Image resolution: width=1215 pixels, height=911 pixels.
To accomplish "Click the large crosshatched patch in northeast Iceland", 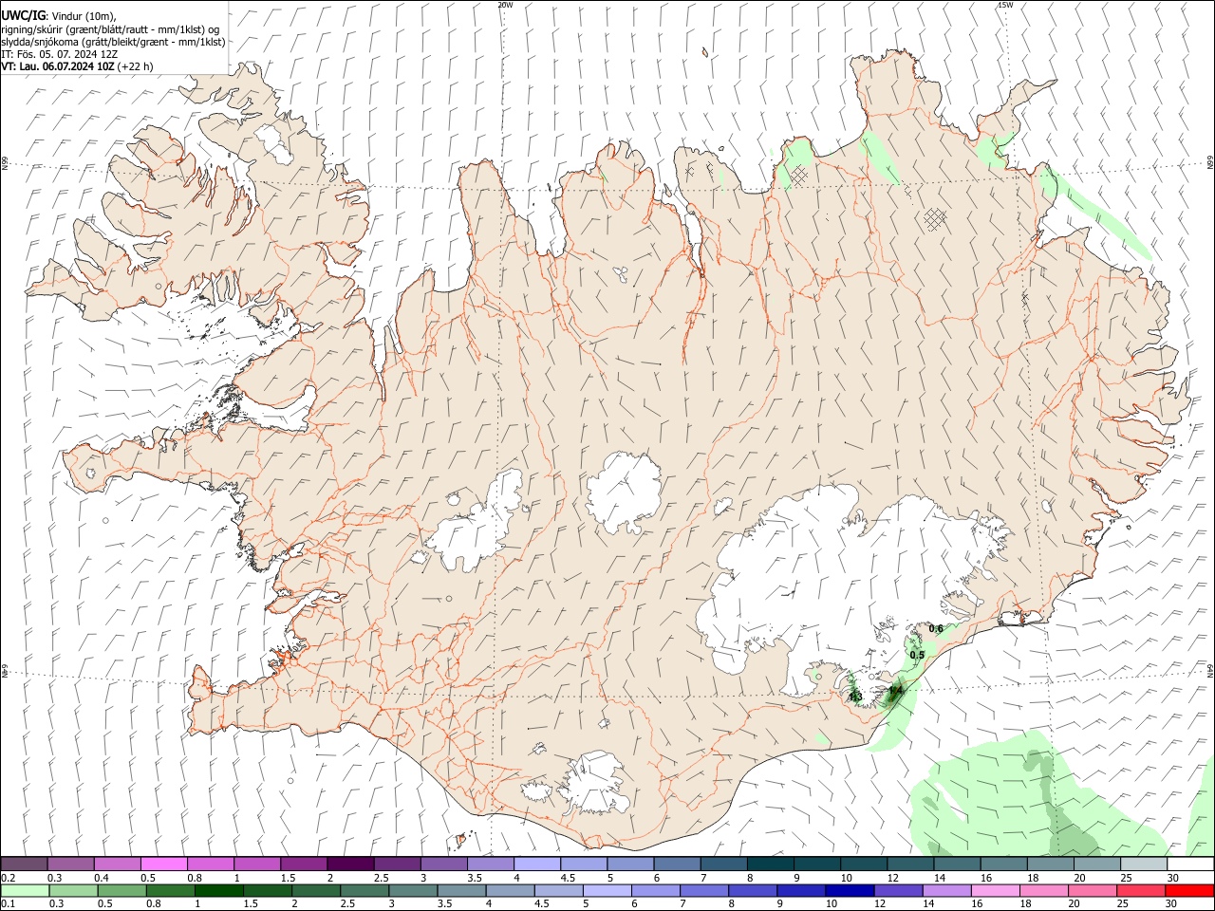I will pyautogui.click(x=936, y=219).
